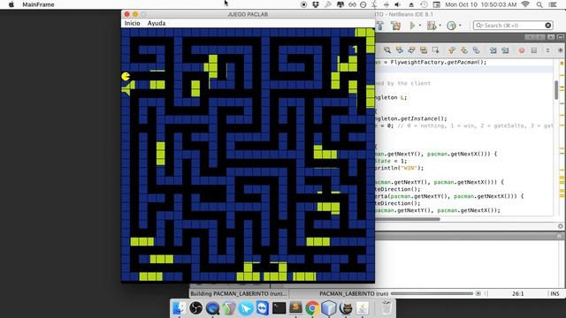Open the Ayuda menu in PACLAB
566x318 pixels.
pyautogui.click(x=157, y=23)
